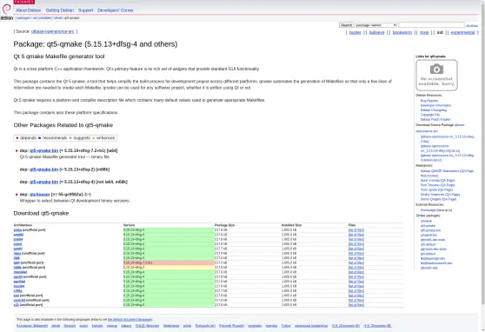Open the package names search-type dropdown
This screenshot has height=332, width=485.
point(376,25)
